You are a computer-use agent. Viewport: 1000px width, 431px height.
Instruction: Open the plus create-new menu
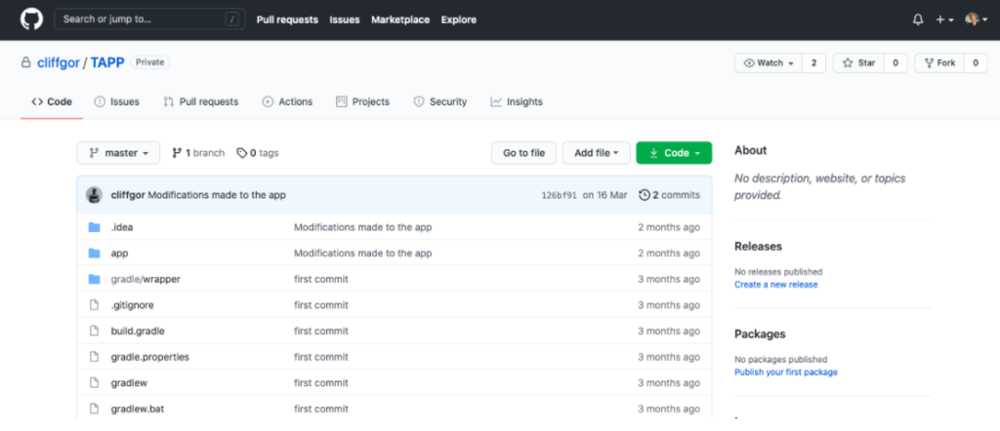tap(944, 20)
